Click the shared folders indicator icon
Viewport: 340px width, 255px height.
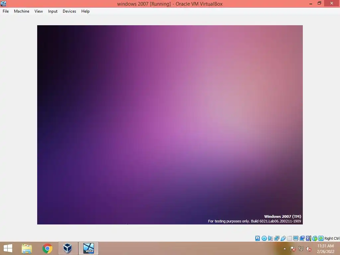coord(289,238)
